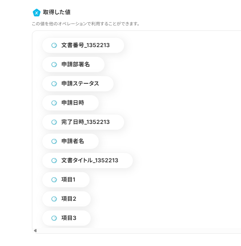Click the icon beside 申請日時
This screenshot has height=246, width=241.
[54, 103]
